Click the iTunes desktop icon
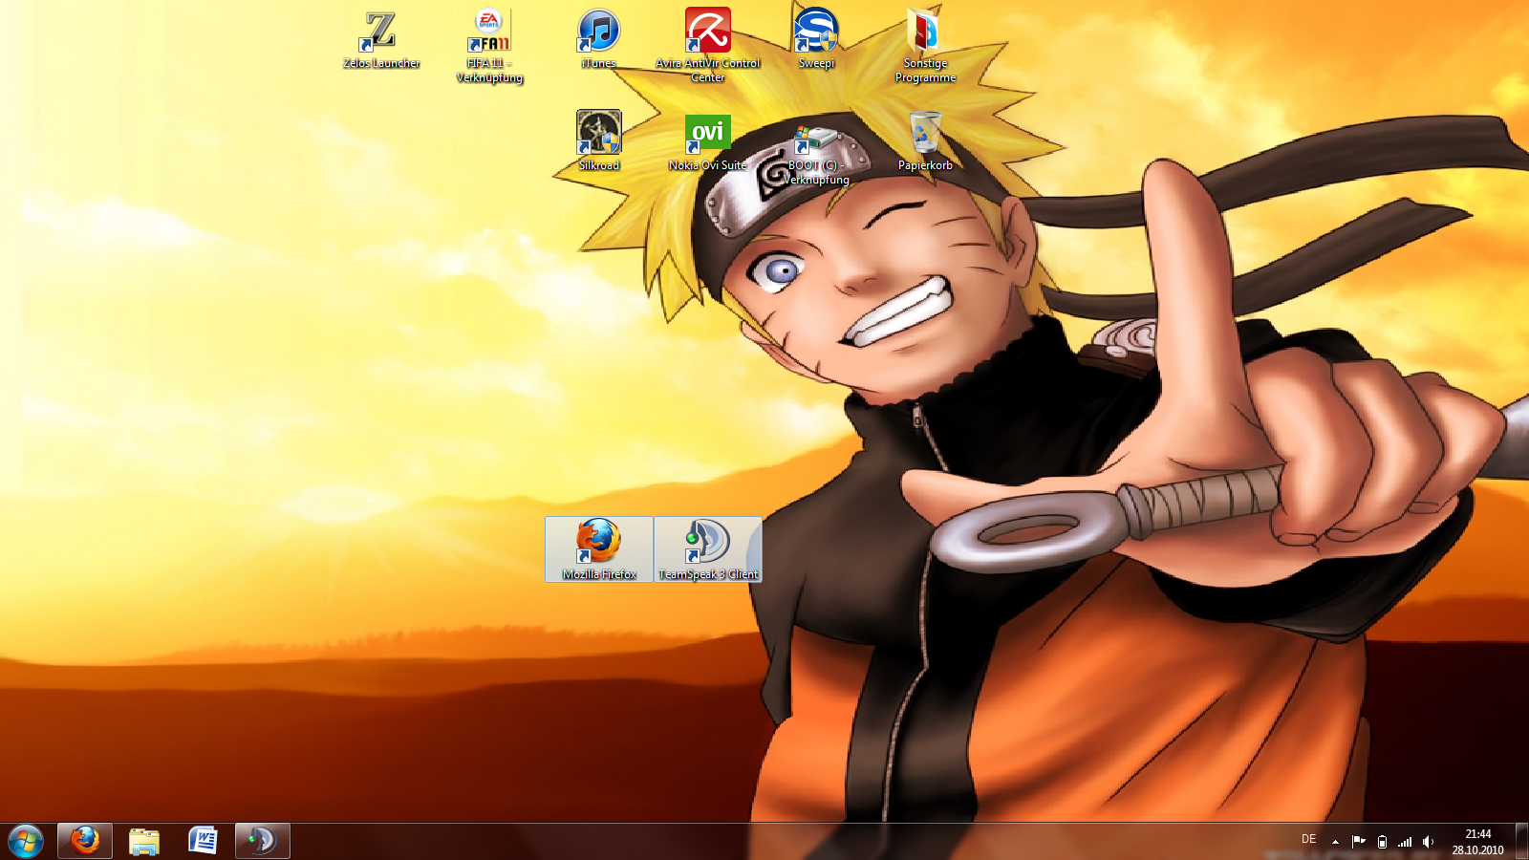 pyautogui.click(x=599, y=32)
